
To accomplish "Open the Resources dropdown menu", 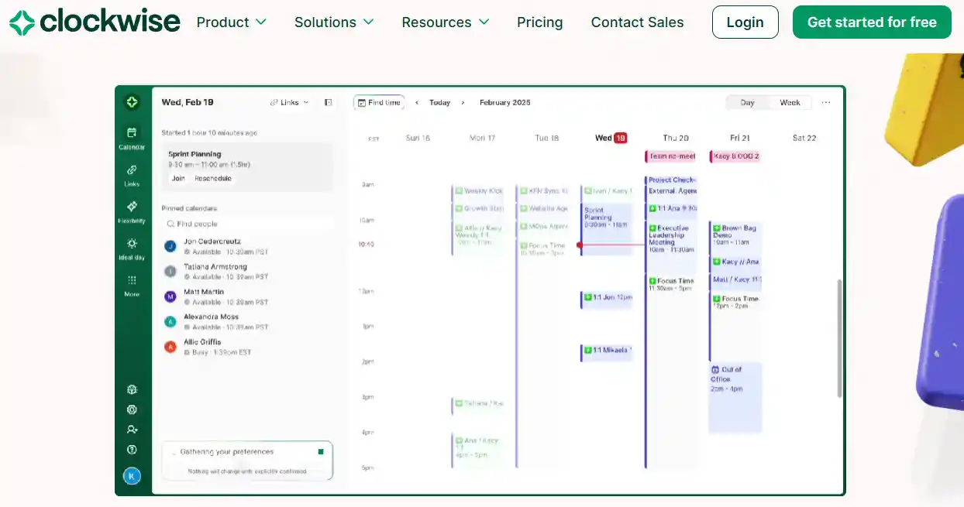I will [445, 22].
